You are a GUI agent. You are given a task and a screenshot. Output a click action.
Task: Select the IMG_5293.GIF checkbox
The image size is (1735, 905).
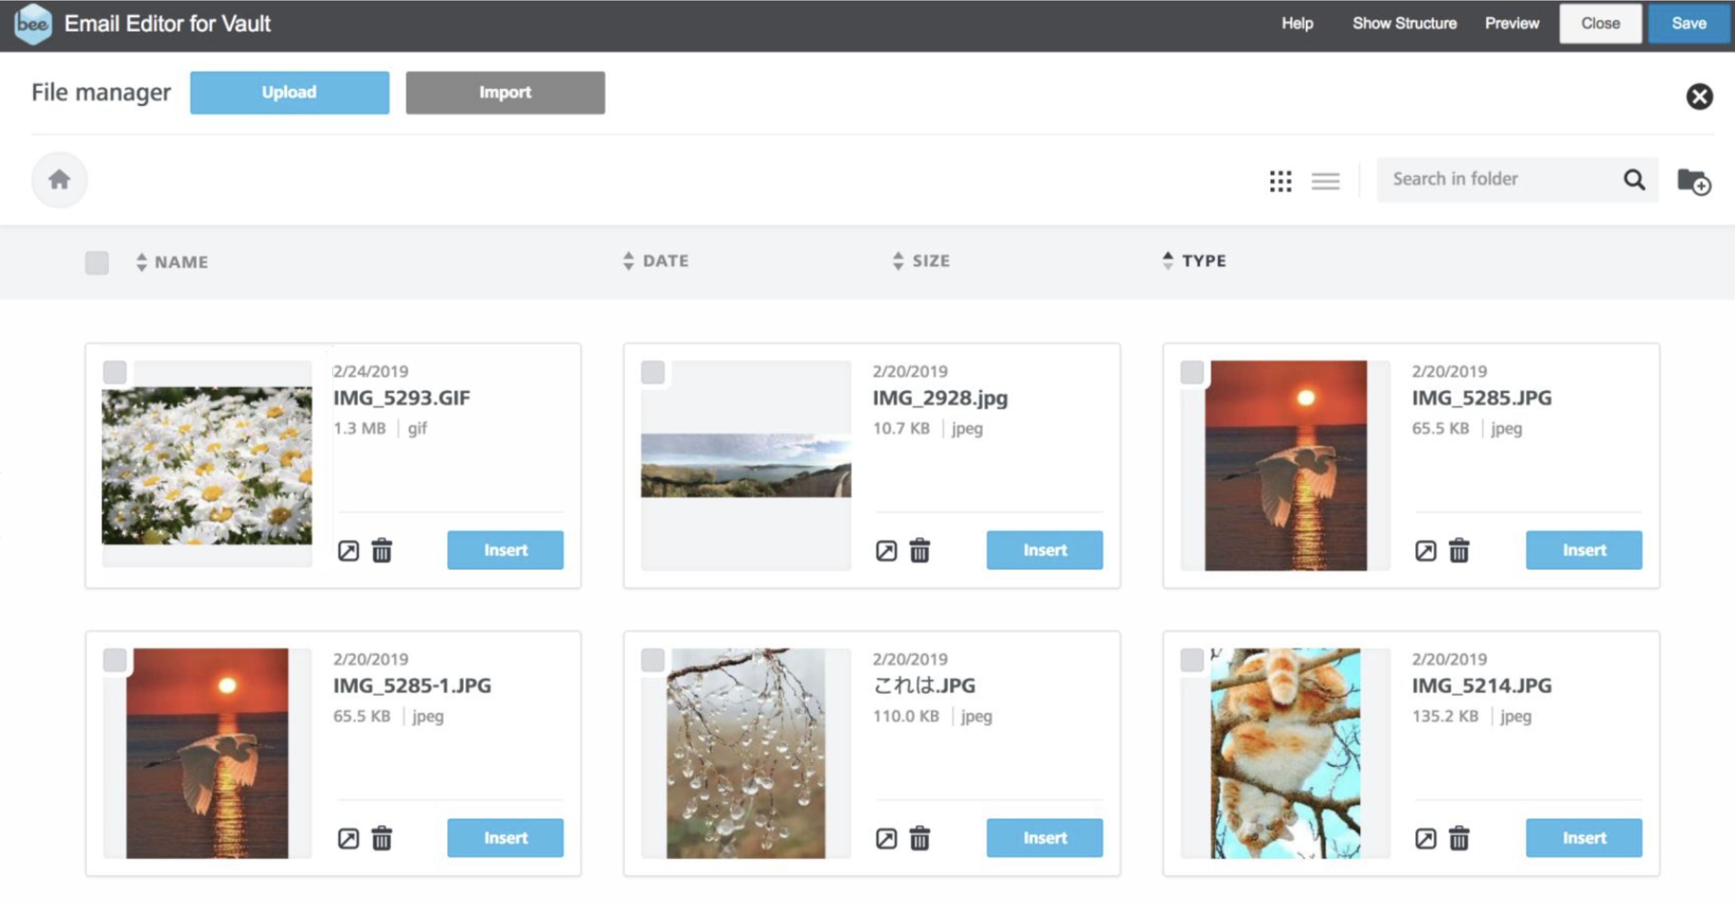(115, 372)
